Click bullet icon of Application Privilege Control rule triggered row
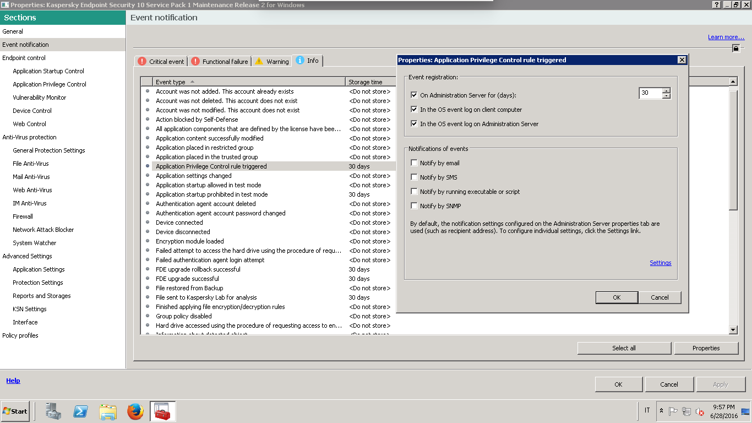The image size is (752, 423). point(147,166)
